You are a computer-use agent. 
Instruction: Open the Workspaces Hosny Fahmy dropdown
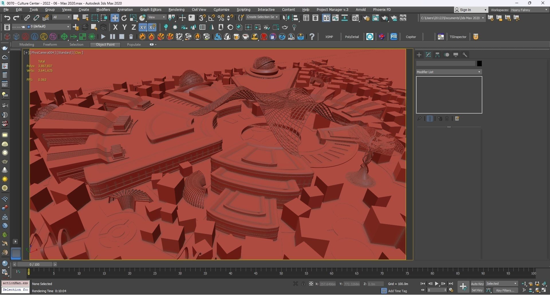pyautogui.click(x=529, y=10)
